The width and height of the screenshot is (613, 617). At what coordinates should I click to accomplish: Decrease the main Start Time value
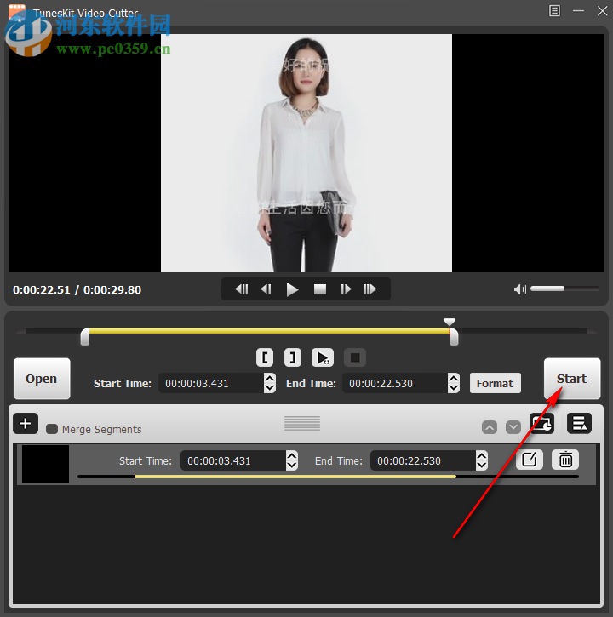coord(270,388)
